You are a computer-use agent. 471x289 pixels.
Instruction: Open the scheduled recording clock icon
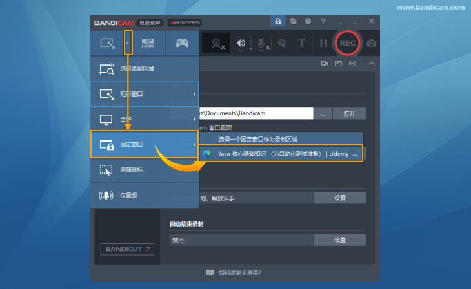308,21
